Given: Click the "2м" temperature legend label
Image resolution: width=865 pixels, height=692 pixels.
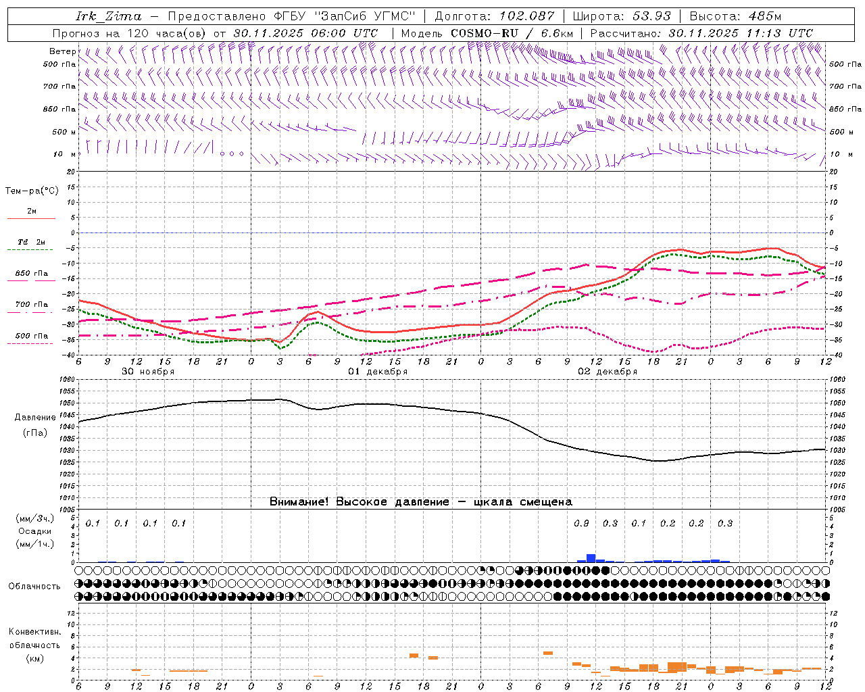Looking at the screenshot, I should coord(32,211).
